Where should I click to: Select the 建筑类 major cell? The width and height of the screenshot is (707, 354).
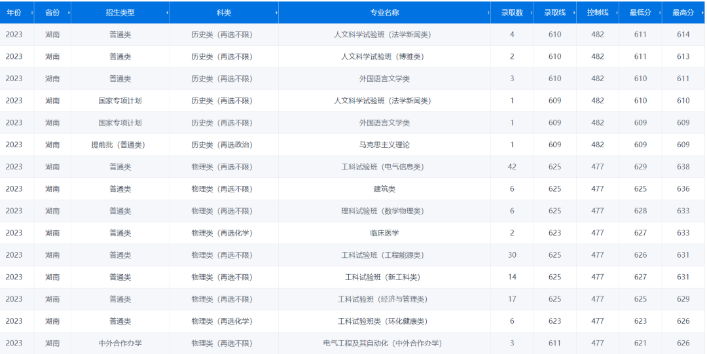click(x=384, y=189)
